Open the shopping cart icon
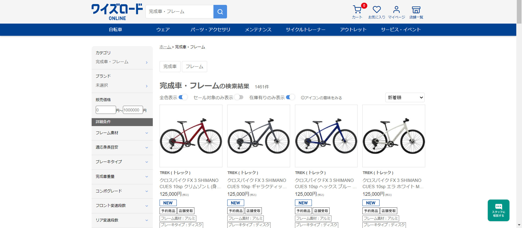 point(357,12)
